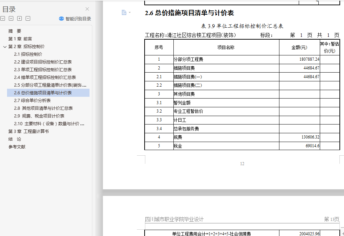This screenshot has width=344, height=236.
Task: Select 第 3 章 工程量计算书
Action: [x=28, y=131]
